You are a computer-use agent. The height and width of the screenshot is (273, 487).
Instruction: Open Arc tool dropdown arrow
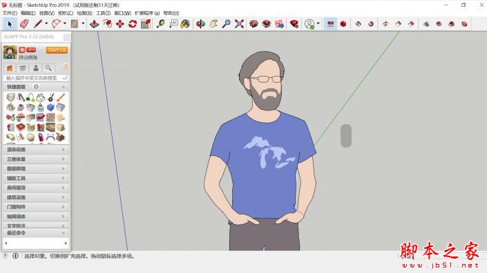click(x=65, y=23)
